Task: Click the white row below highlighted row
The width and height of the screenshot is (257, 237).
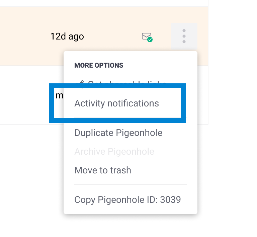Action: [x=27, y=95]
